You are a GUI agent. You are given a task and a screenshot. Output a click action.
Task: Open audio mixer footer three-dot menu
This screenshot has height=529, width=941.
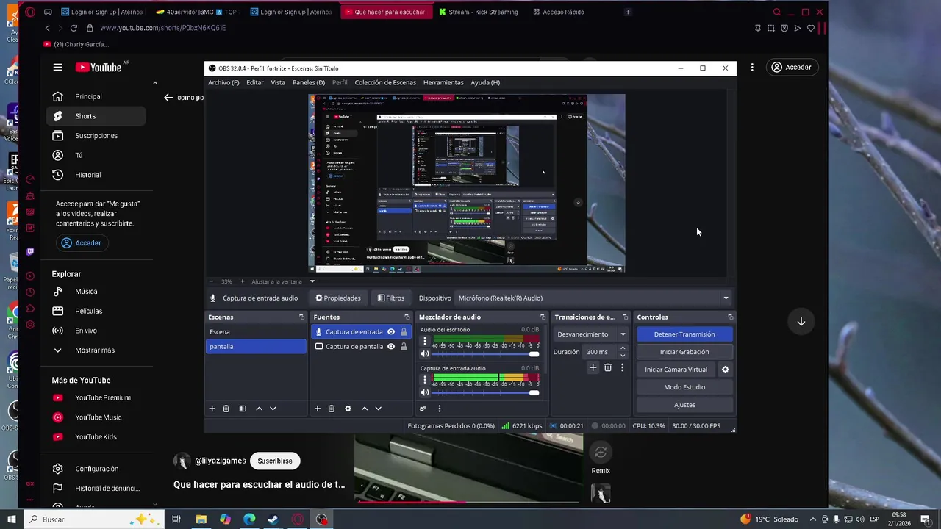click(x=440, y=409)
